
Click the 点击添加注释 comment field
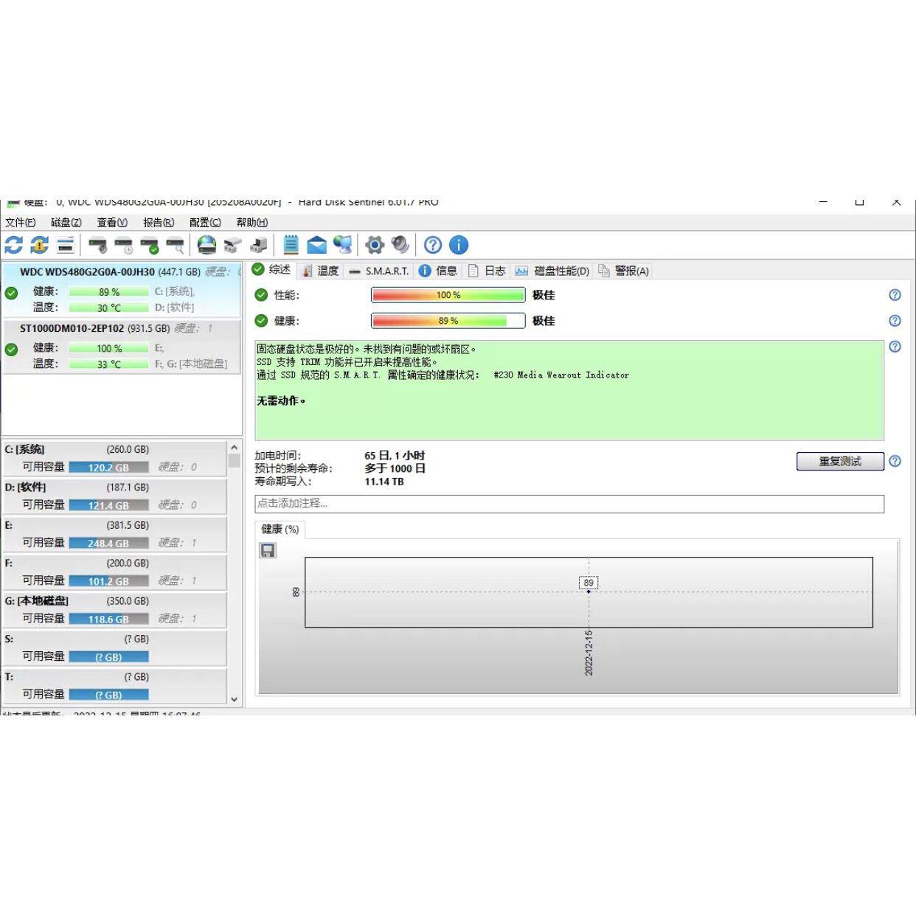click(569, 504)
